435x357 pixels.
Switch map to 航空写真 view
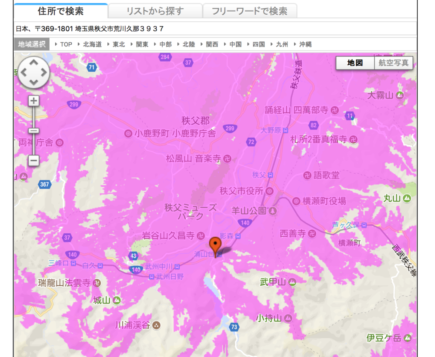[x=393, y=63]
